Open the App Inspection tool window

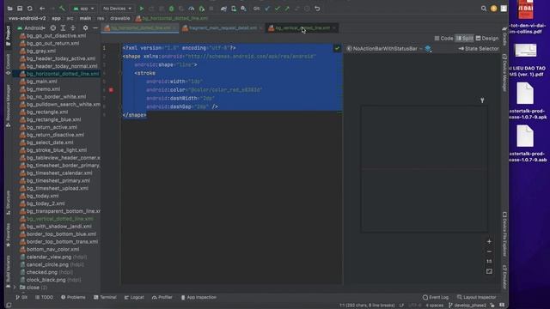coord(199,297)
